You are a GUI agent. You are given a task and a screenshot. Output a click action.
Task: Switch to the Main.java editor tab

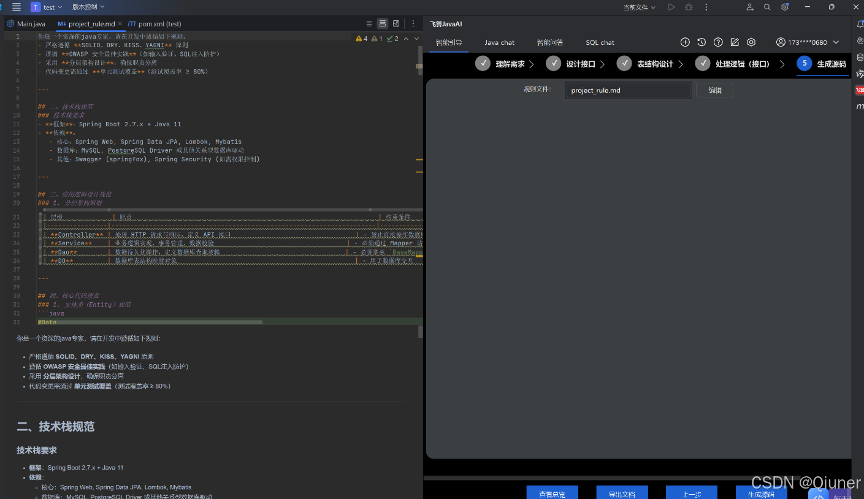[26, 24]
